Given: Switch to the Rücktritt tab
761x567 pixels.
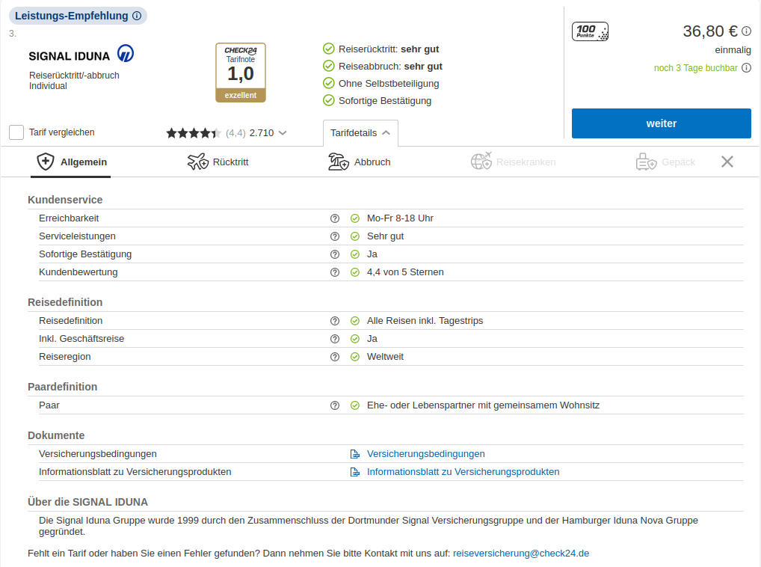Looking at the screenshot, I should (218, 162).
